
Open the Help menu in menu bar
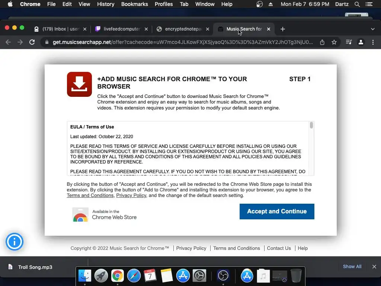coord(227,4)
